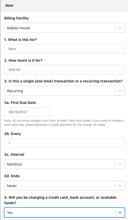128x220 pixels.
Task: Click the chevron on the Recurring dropdown
Action: (120, 91)
